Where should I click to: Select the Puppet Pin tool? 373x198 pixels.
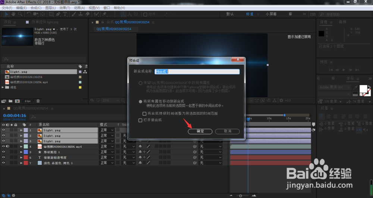click(104, 14)
